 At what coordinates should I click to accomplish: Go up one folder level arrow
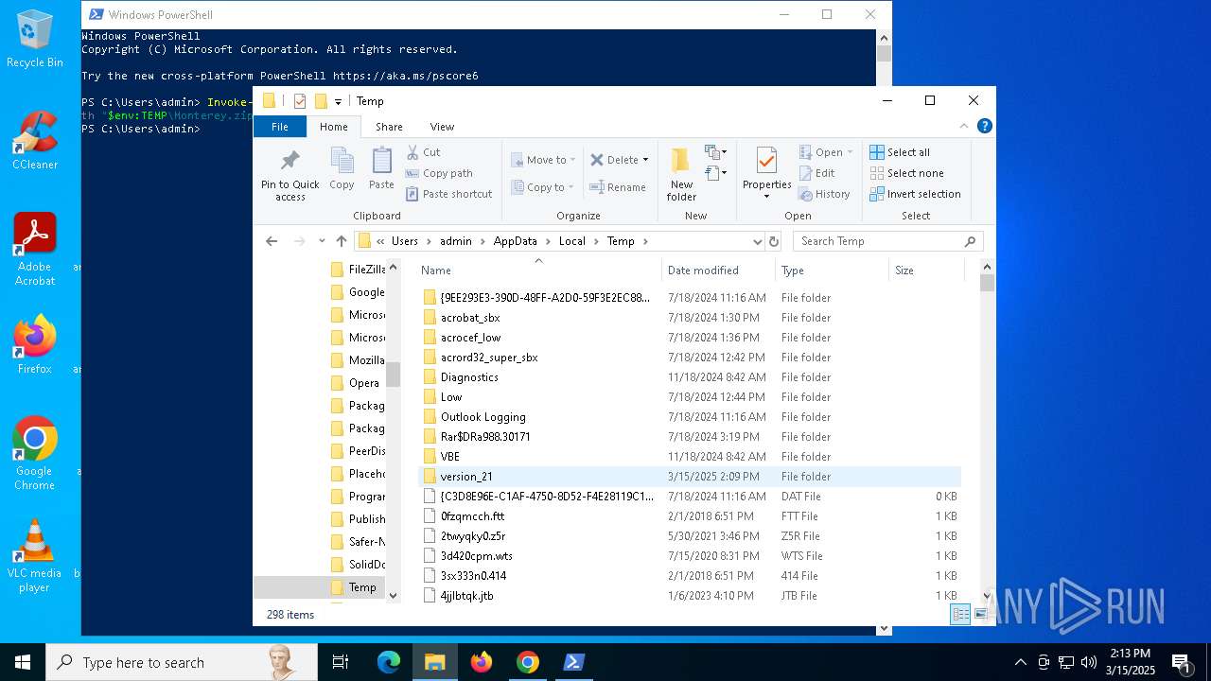coord(342,241)
